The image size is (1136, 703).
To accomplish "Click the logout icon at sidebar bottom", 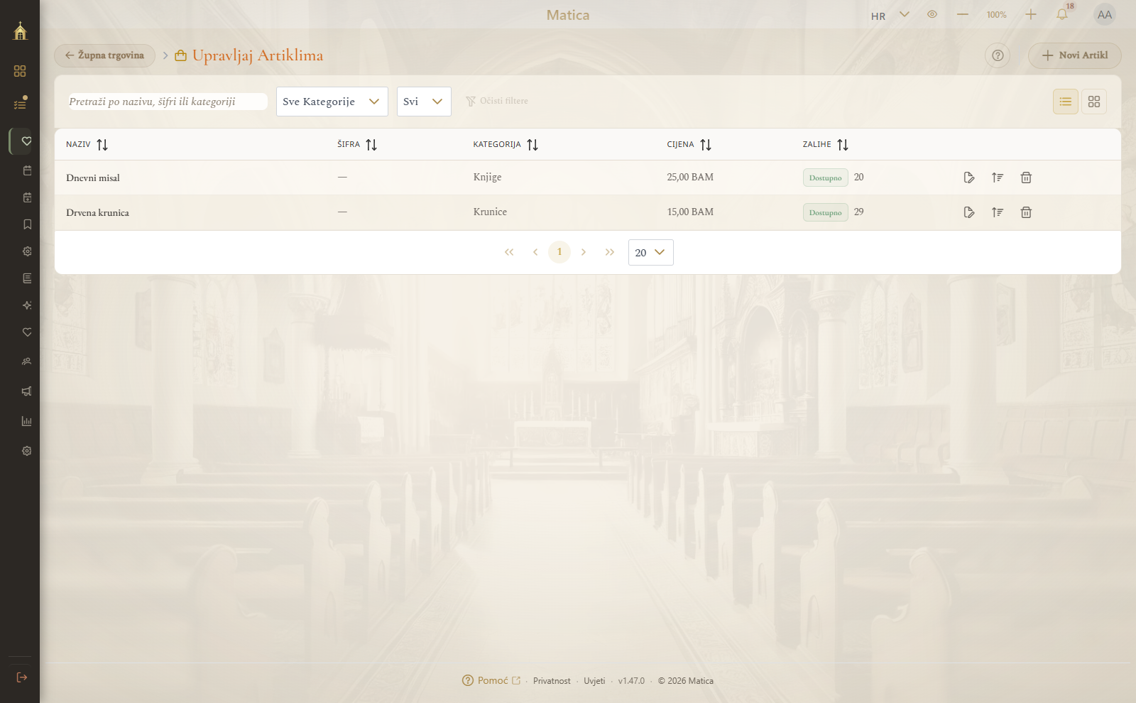I will 21,677.
